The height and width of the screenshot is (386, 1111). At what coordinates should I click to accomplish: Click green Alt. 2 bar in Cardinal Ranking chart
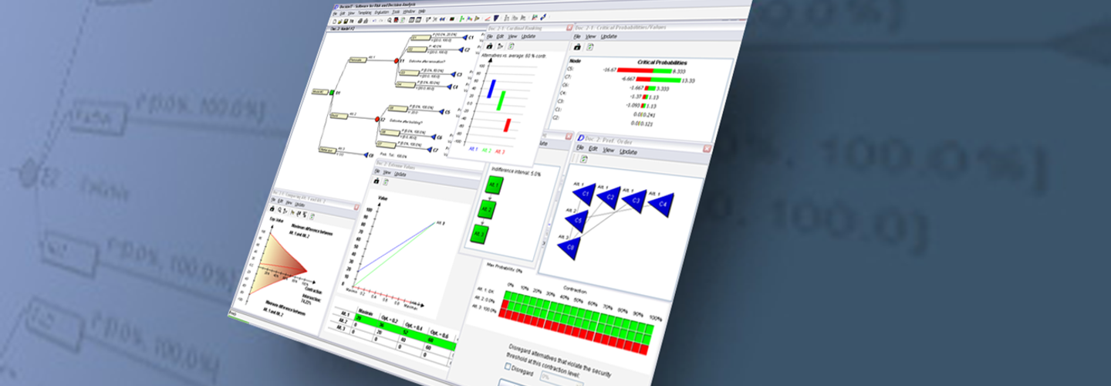pyautogui.click(x=501, y=100)
